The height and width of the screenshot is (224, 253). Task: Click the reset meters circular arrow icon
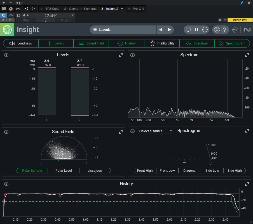click(188, 30)
